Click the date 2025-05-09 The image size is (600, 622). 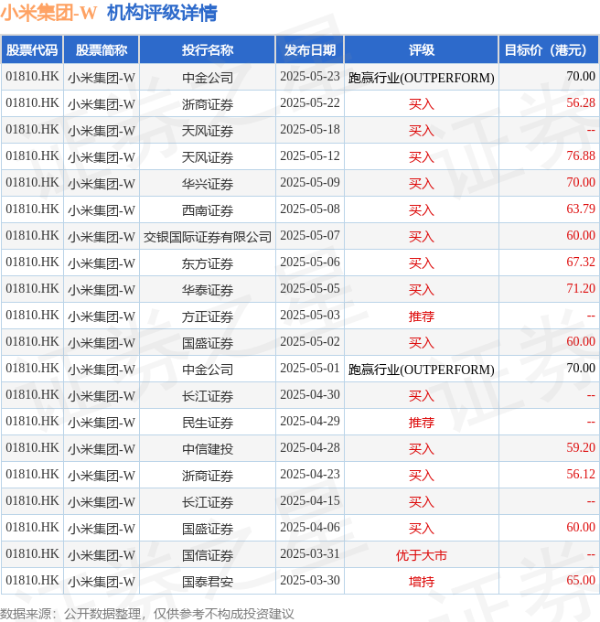tap(310, 182)
